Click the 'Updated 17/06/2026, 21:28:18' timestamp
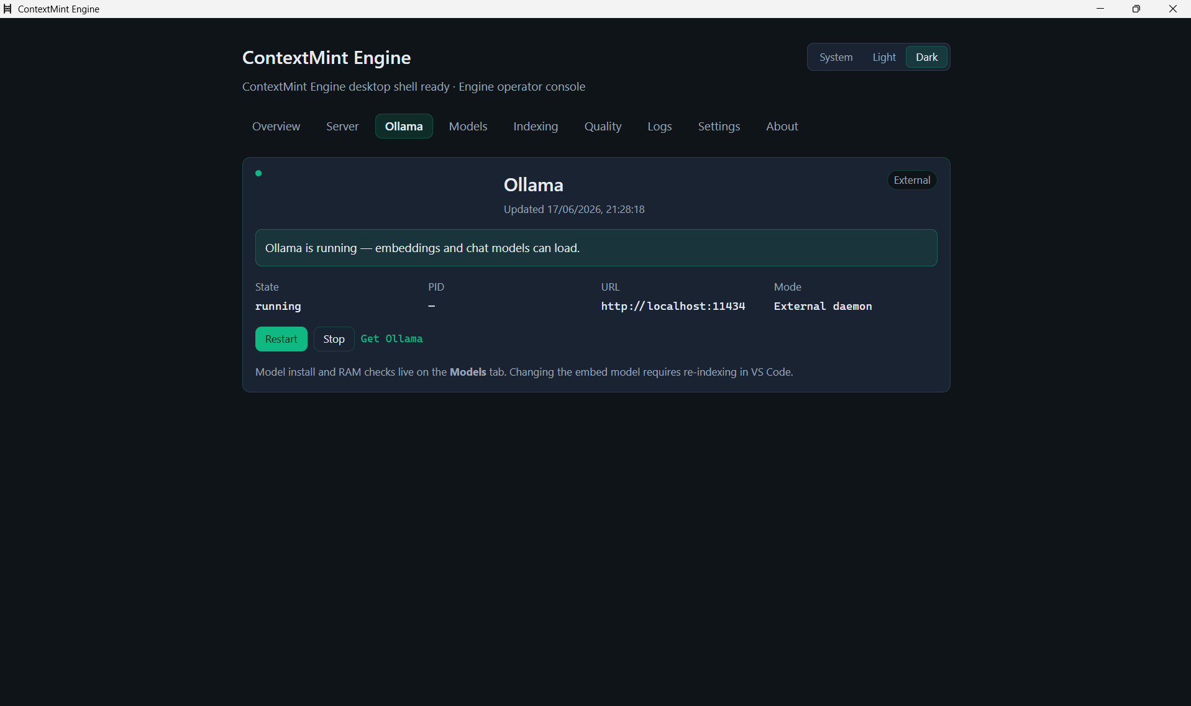This screenshot has height=706, width=1191. (574, 209)
